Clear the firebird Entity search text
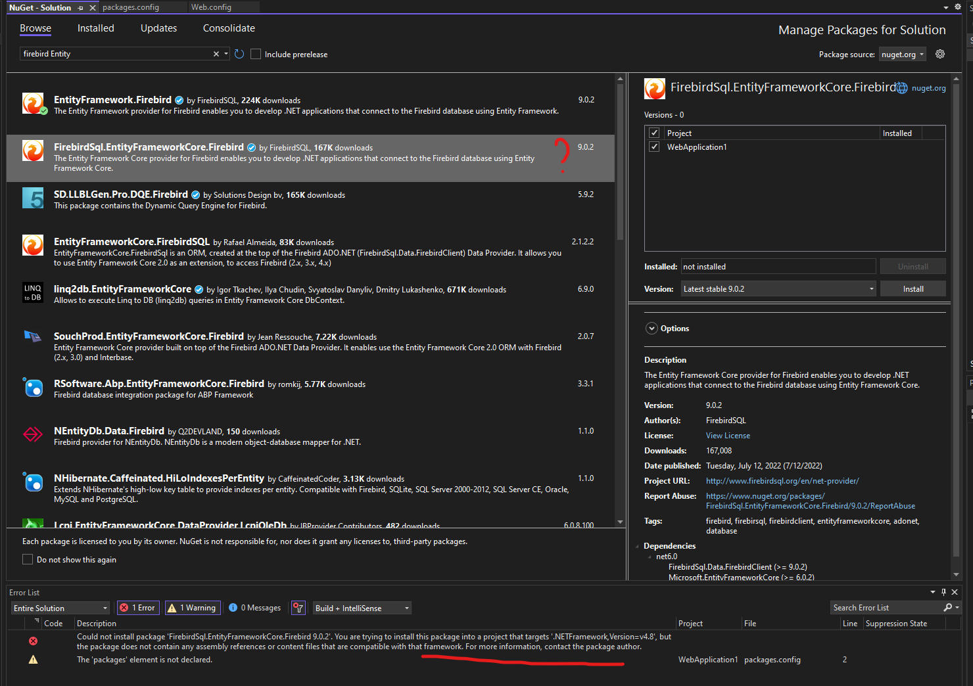The width and height of the screenshot is (973, 686). 216,54
